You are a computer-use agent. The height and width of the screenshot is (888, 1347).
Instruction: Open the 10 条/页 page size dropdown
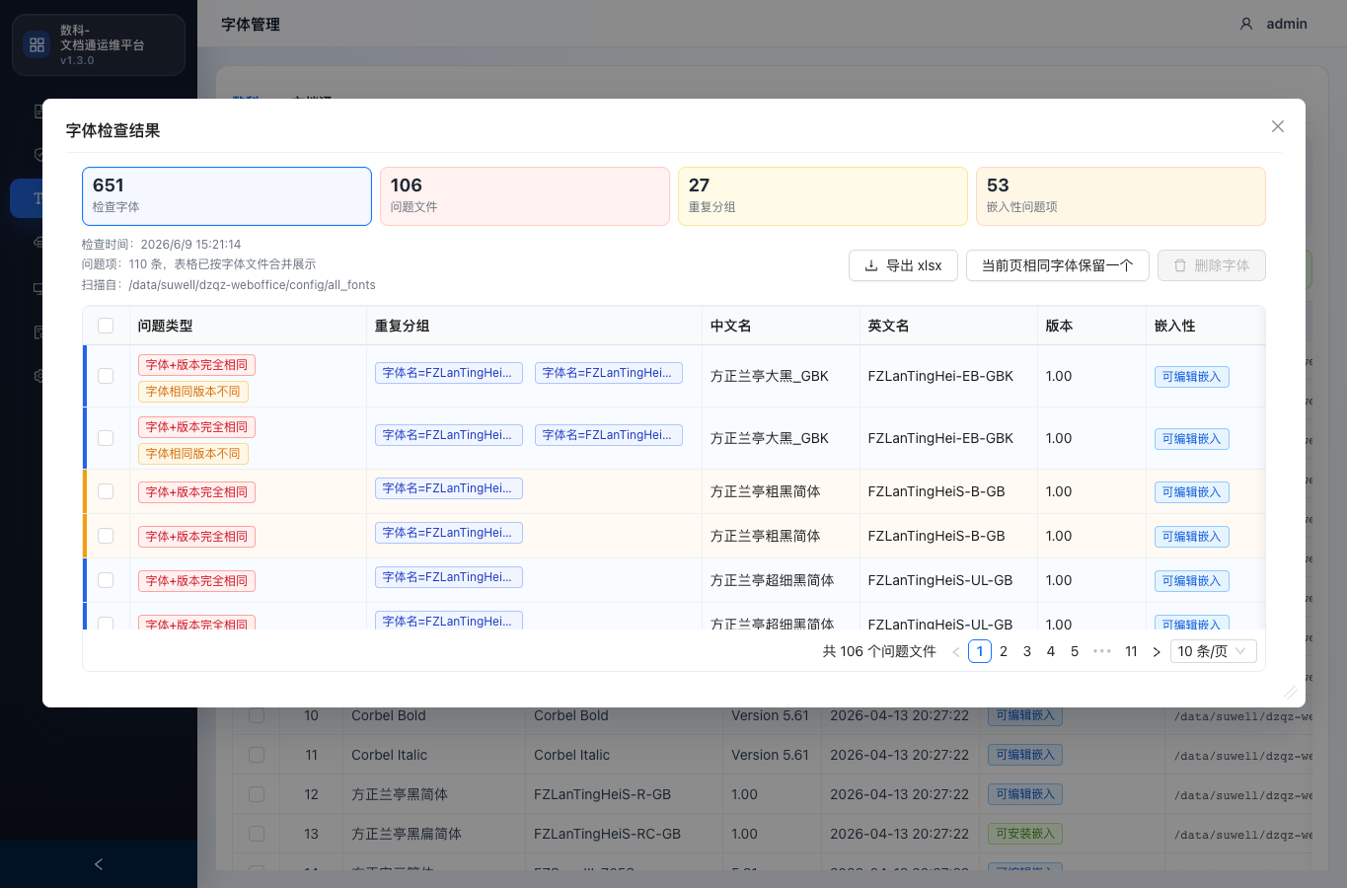pyautogui.click(x=1214, y=651)
